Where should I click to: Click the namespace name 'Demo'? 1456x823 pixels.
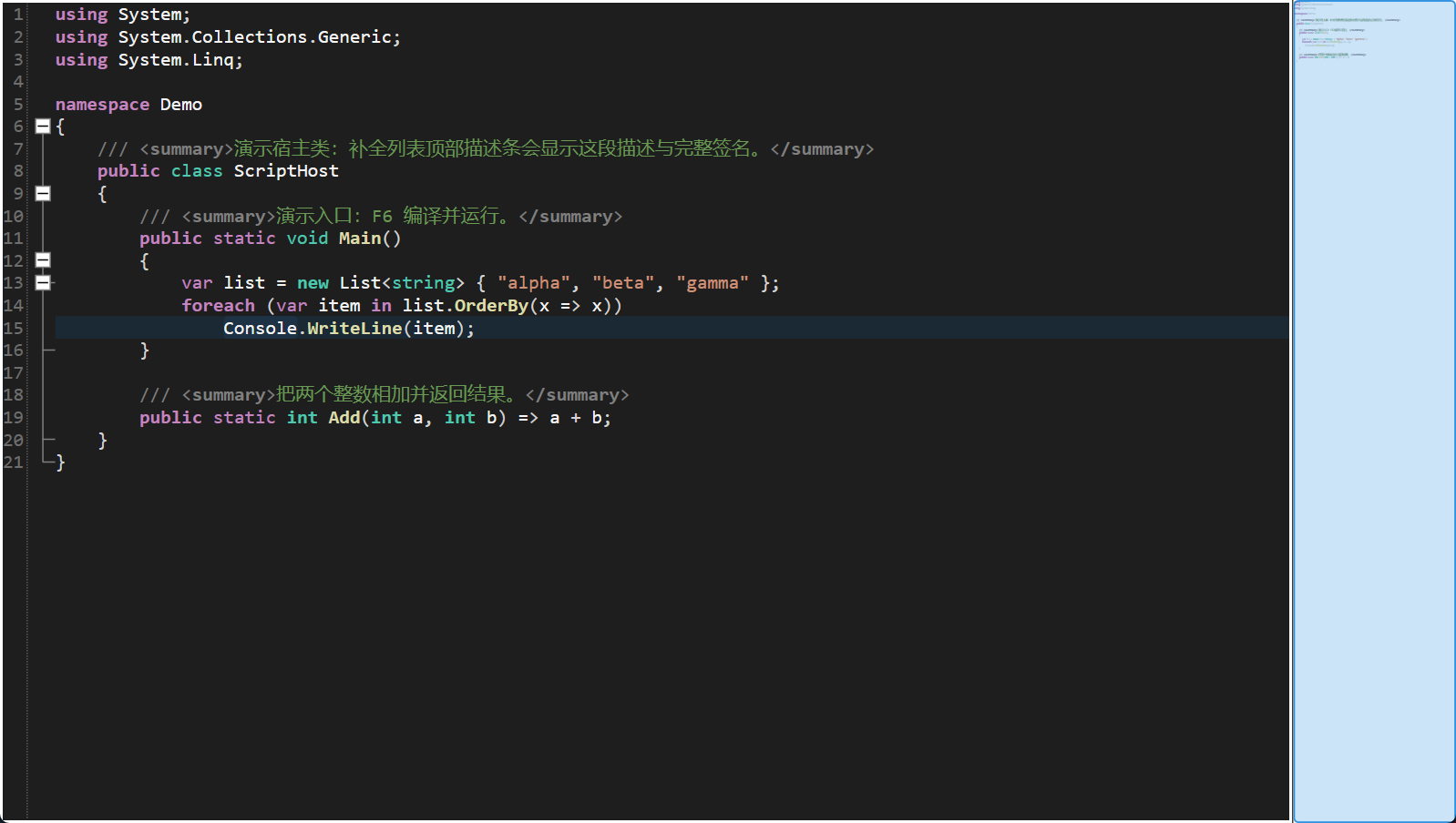click(x=181, y=105)
